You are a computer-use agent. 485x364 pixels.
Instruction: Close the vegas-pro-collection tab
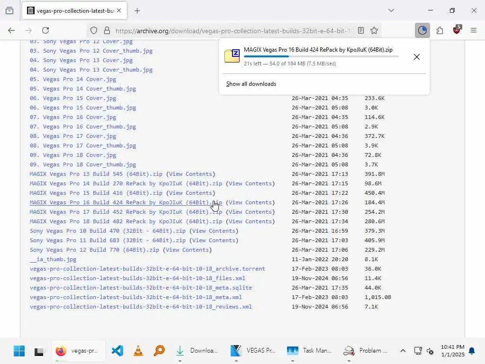[x=119, y=10]
